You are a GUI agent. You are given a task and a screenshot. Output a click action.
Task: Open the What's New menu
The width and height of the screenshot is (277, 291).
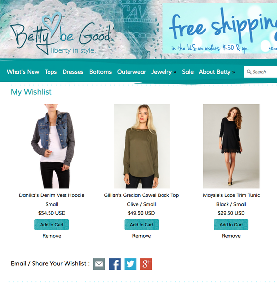[x=23, y=72]
